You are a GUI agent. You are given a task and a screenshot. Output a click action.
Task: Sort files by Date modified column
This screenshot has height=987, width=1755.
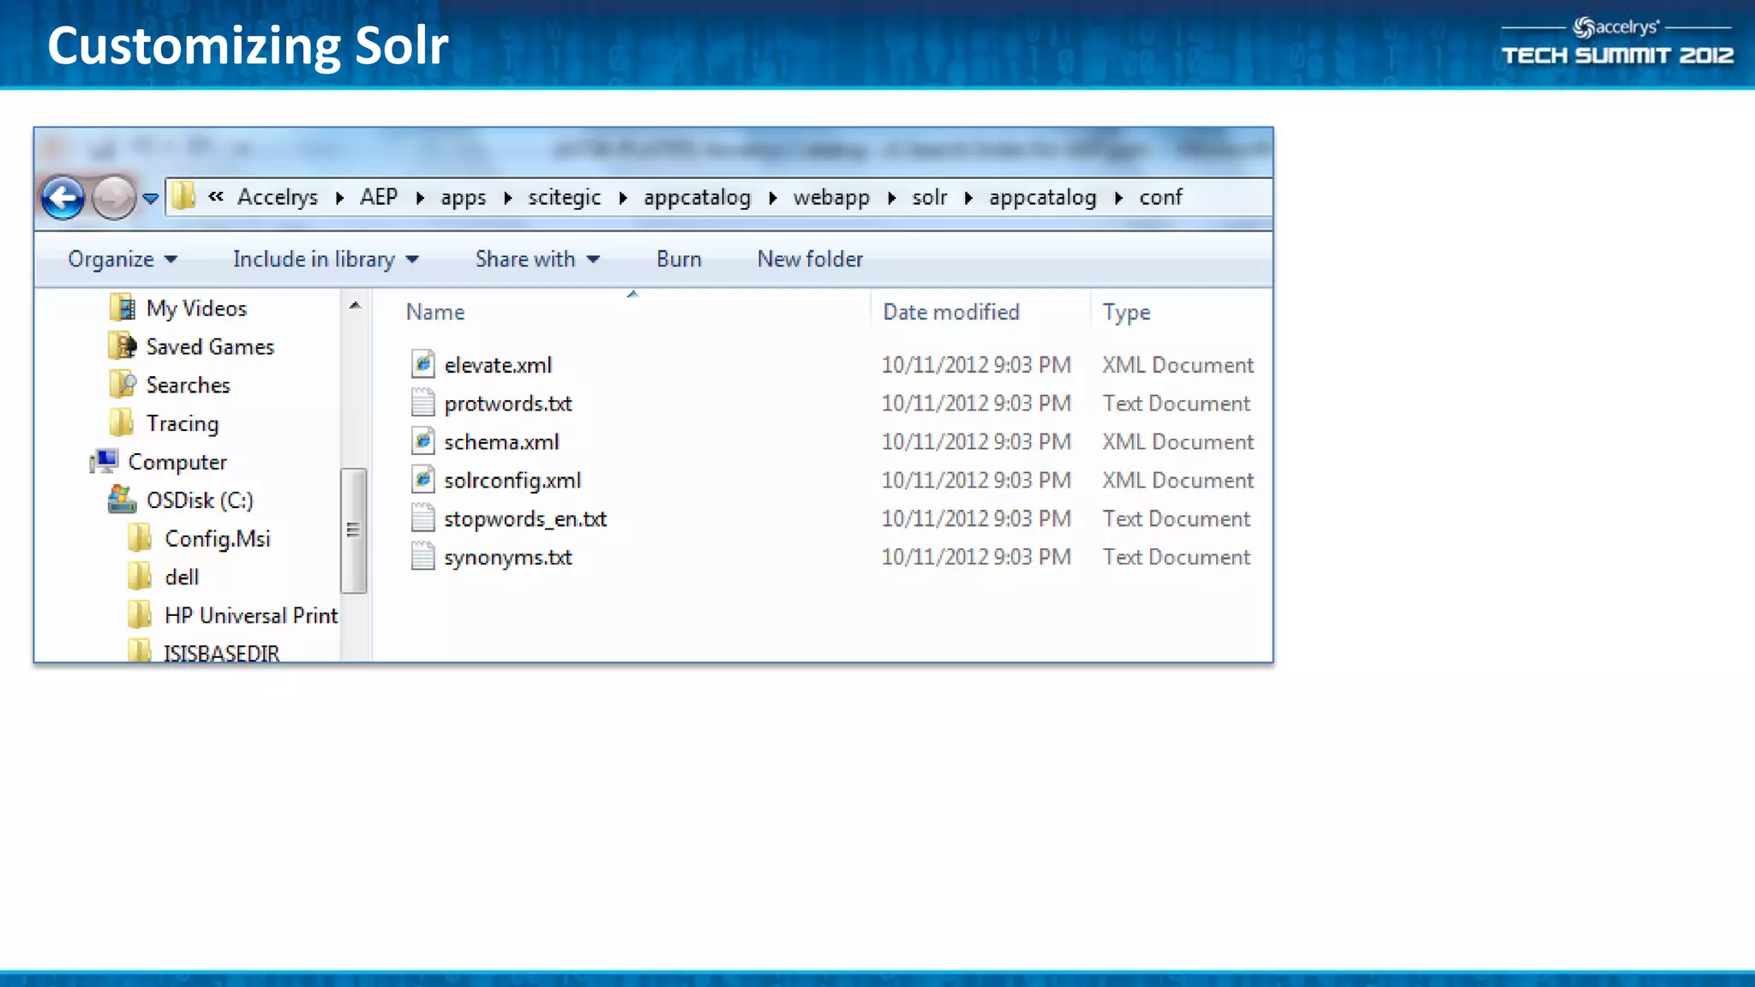click(951, 312)
